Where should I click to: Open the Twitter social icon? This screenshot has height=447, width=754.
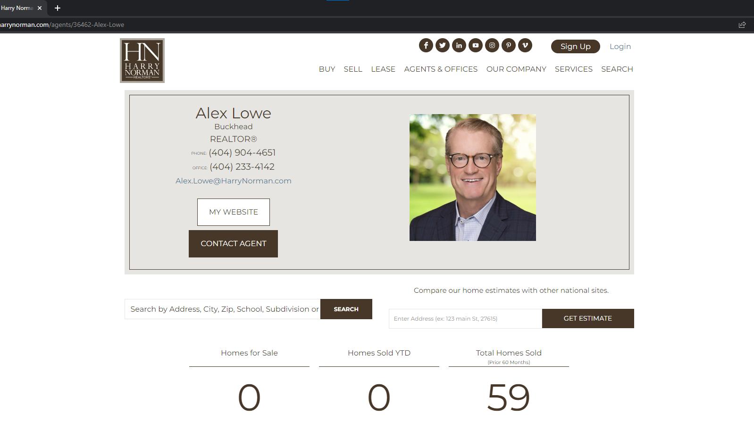442,45
